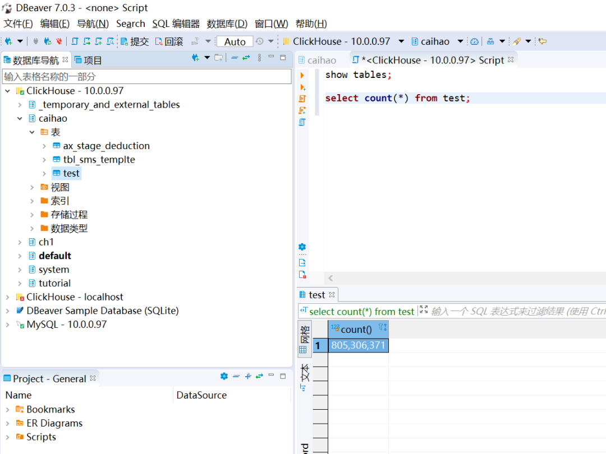This screenshot has width=606, height=454.
Task: Click Execute script in separate tabs icon
Action: (302, 111)
